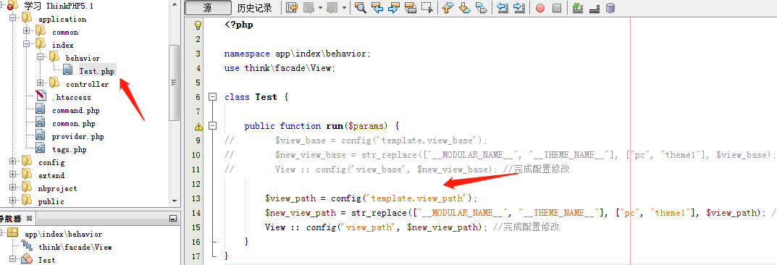Viewport: 777px width, 265px height.
Task: Select app\index\behavior namespace in Navigator
Action: click(64, 235)
